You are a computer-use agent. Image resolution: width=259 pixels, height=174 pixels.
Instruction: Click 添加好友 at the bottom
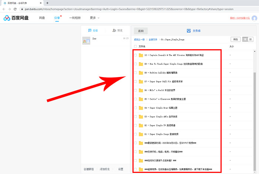pyautogui.click(x=105, y=169)
